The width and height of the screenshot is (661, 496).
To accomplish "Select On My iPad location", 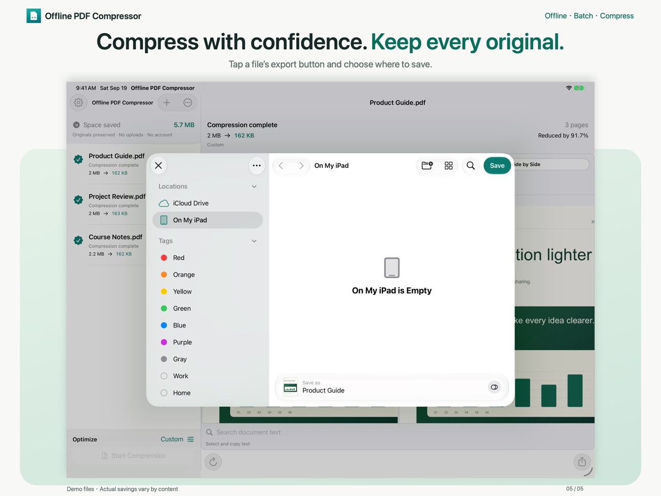I will (x=208, y=220).
